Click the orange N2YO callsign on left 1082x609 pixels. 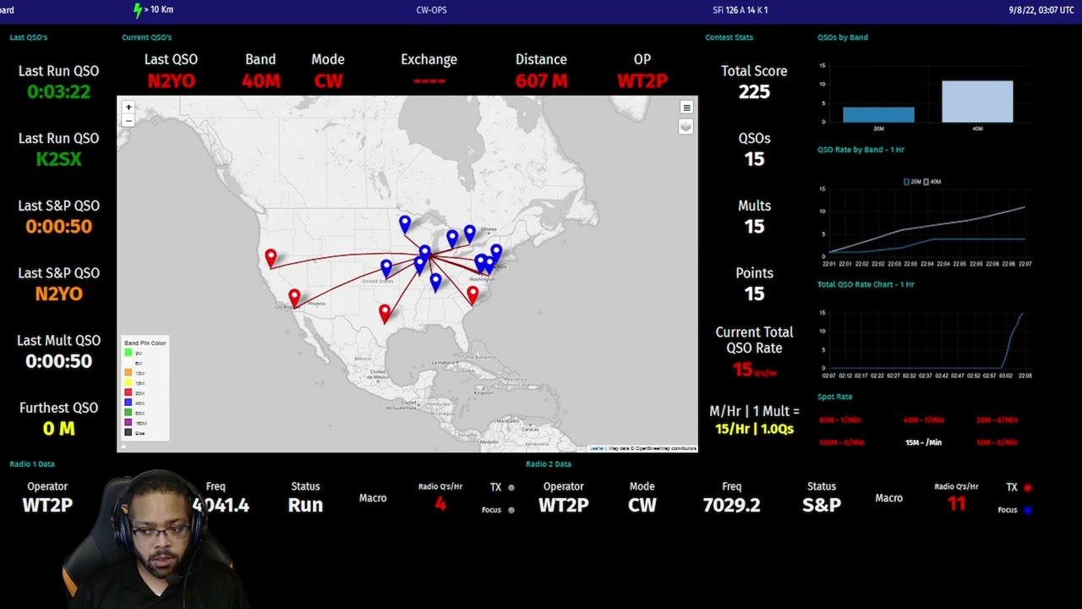pyautogui.click(x=58, y=294)
